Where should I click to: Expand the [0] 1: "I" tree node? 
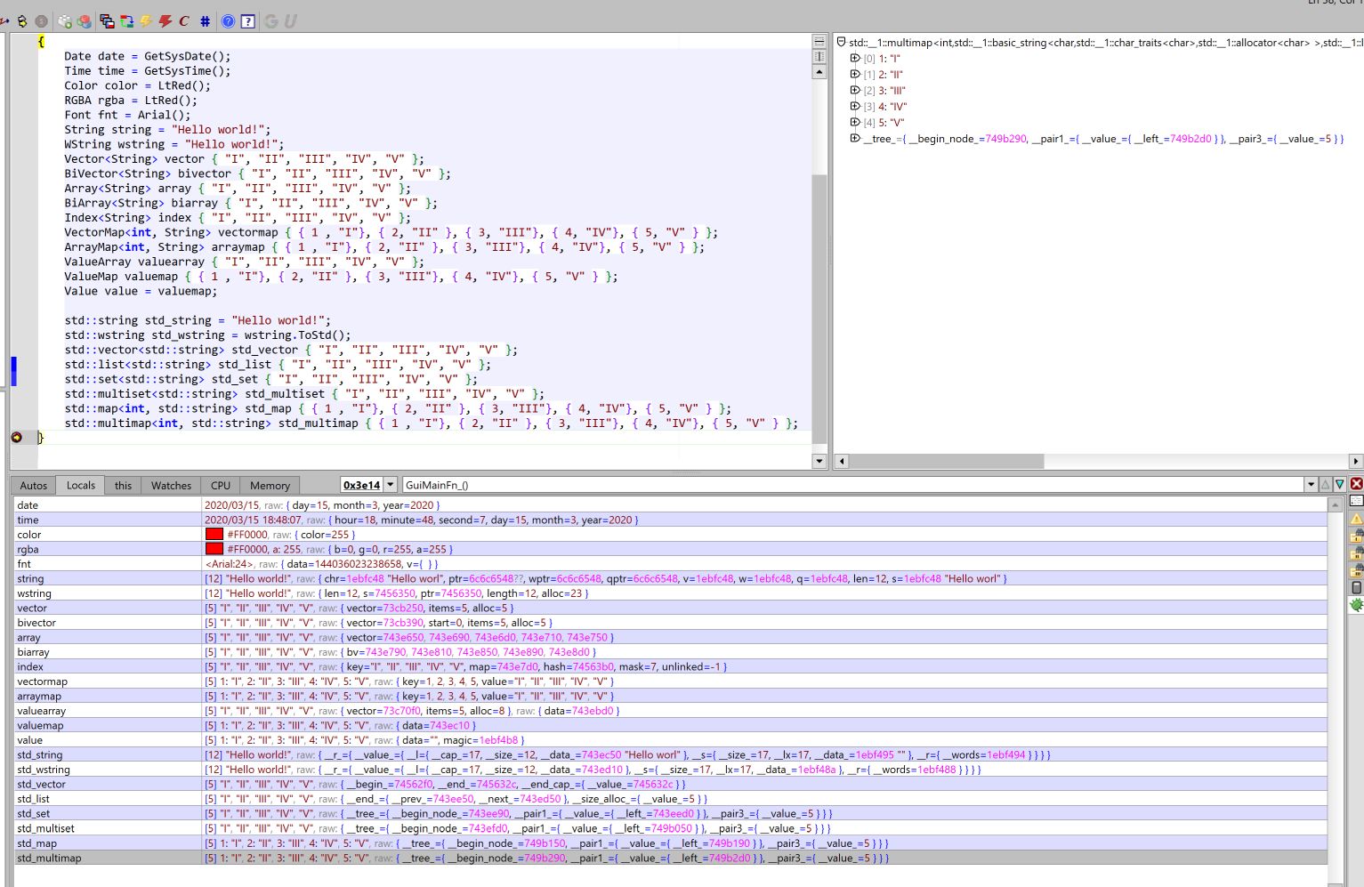click(855, 59)
